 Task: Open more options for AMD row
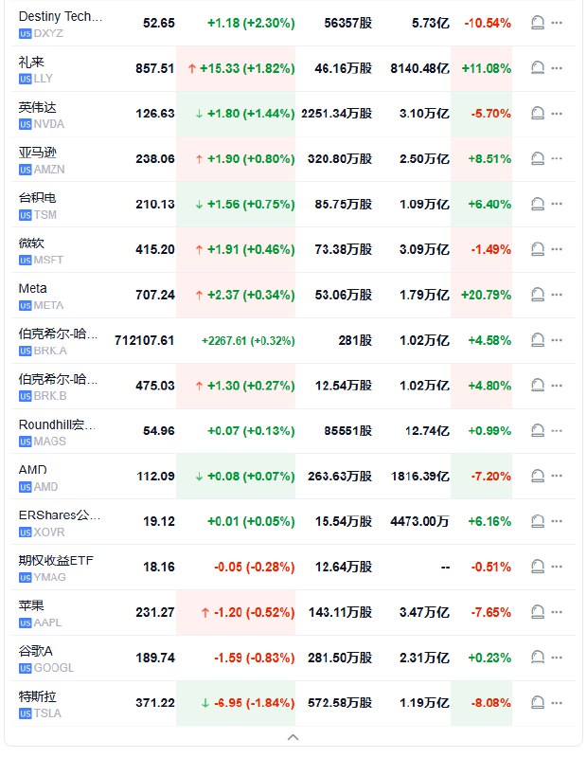coord(557,477)
